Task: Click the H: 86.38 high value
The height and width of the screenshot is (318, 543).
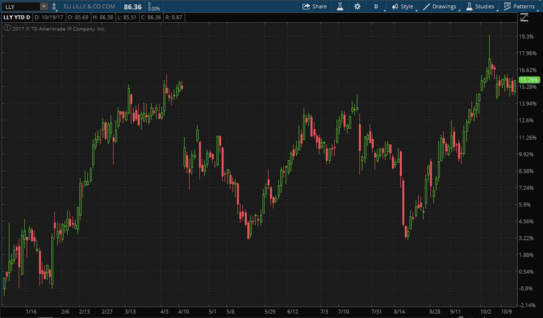Action: coord(103,17)
